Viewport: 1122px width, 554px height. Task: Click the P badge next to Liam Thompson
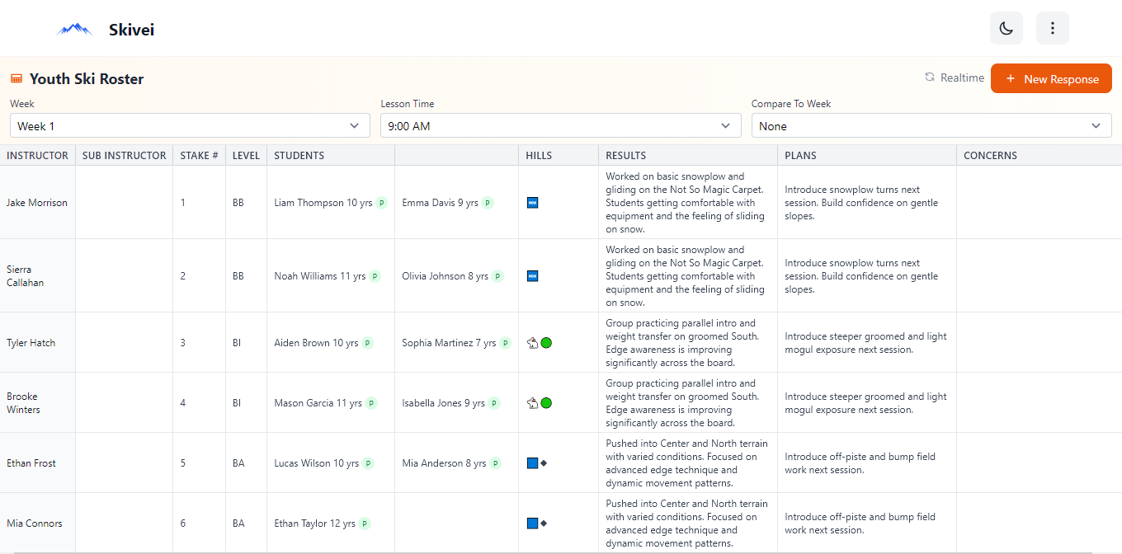pos(382,203)
